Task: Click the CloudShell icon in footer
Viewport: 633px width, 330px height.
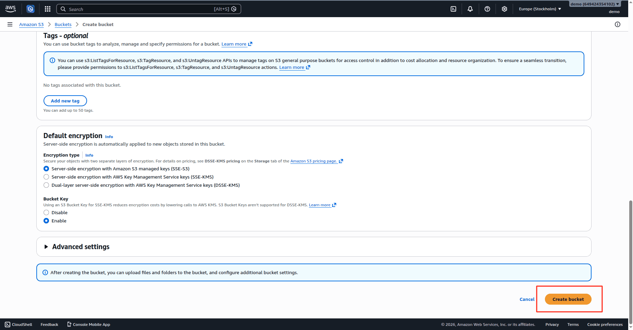Action: point(8,325)
